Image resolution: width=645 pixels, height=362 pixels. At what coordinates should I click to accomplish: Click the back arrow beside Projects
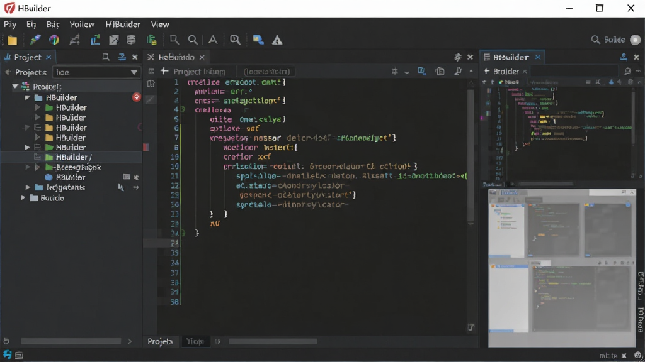(8, 72)
